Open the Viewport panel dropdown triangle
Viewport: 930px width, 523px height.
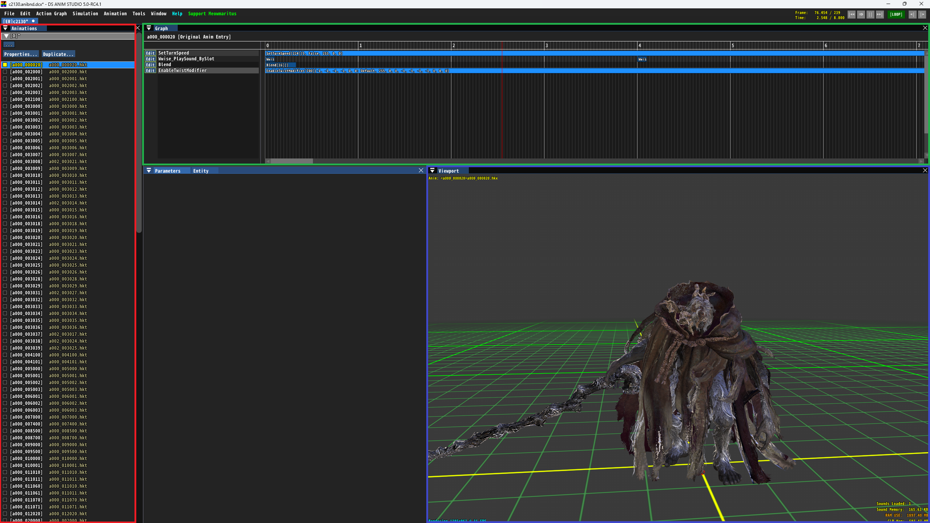pos(432,170)
